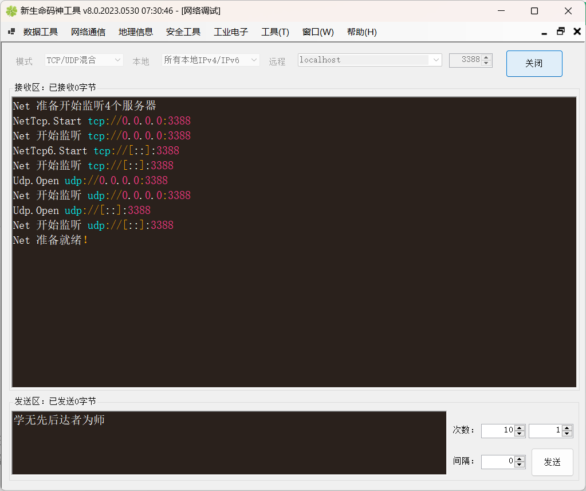Click the second 次数 field showing 1
This screenshot has width=586, height=491.
(x=546, y=431)
